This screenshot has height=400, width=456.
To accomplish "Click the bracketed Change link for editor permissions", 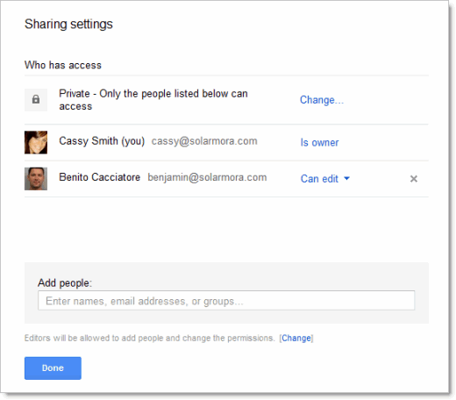I will pyautogui.click(x=296, y=338).
